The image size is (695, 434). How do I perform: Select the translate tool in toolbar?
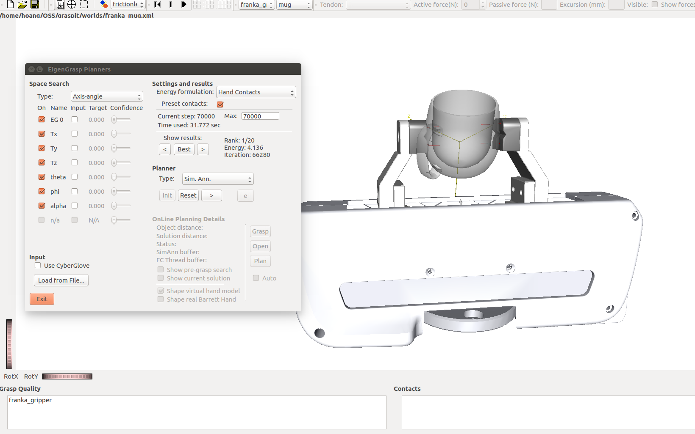(x=60, y=5)
